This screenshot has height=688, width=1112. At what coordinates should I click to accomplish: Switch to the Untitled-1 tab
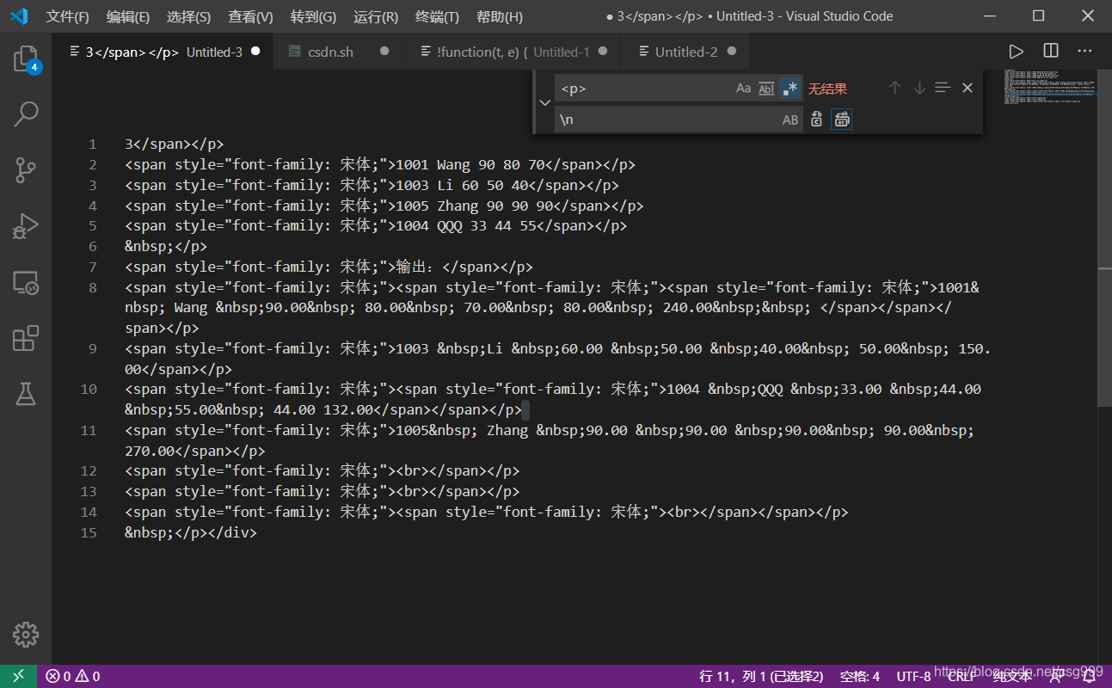[512, 52]
